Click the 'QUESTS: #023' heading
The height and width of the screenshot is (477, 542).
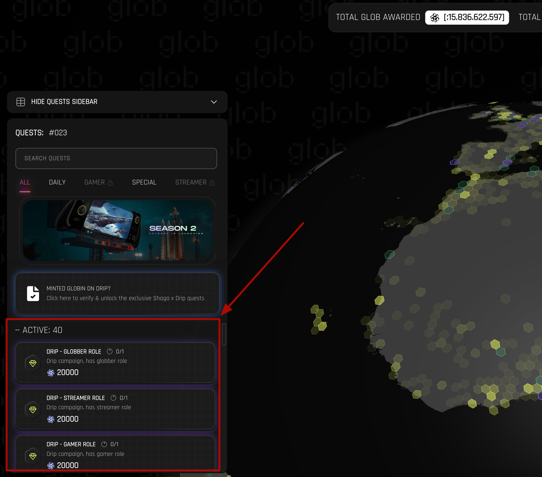[41, 133]
